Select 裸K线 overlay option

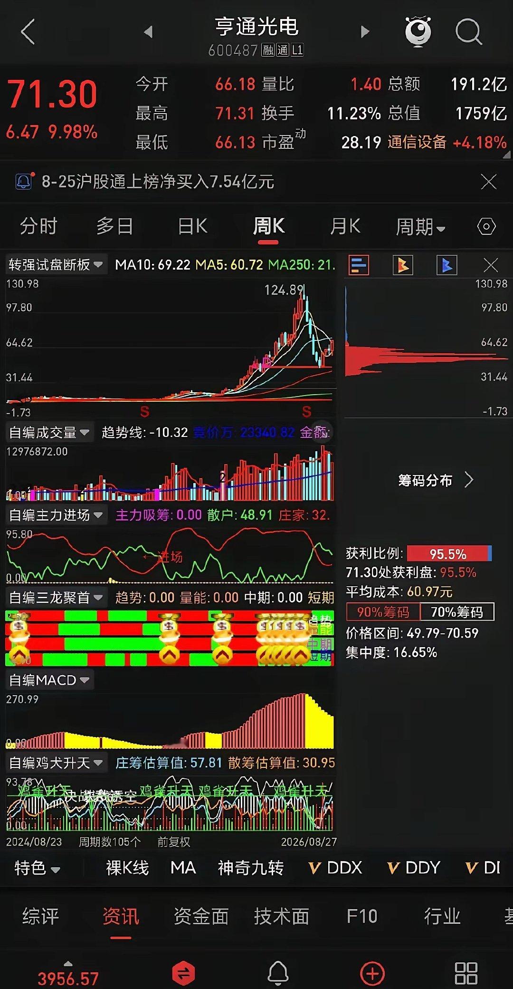(127, 868)
